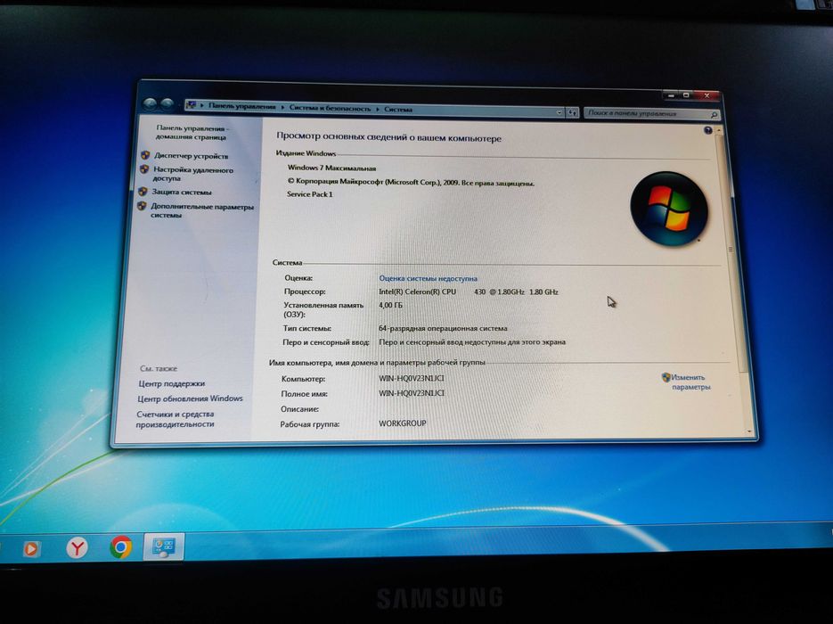Image resolution: width=833 pixels, height=624 pixels.
Task: Click the WORKGROUP value
Action: point(402,423)
